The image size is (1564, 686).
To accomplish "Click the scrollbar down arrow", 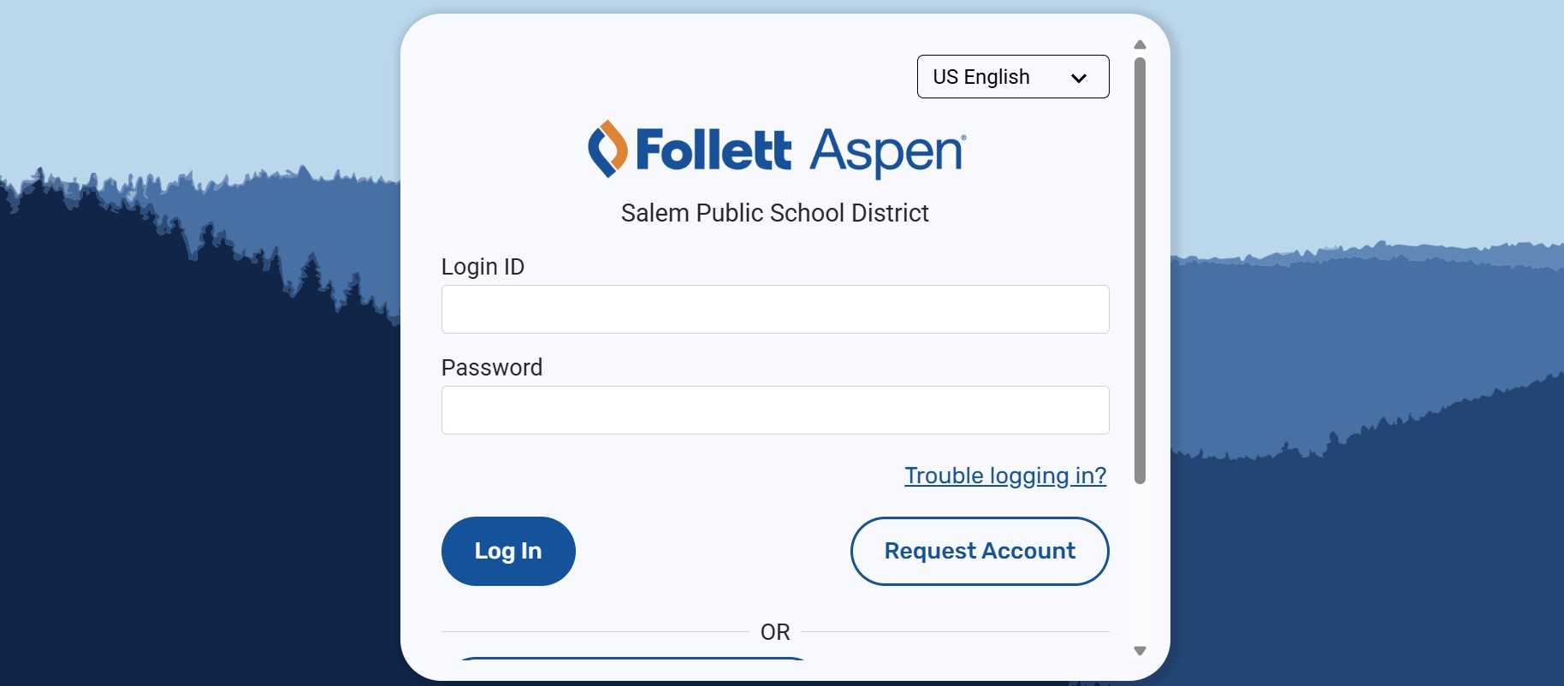I will click(x=1140, y=651).
